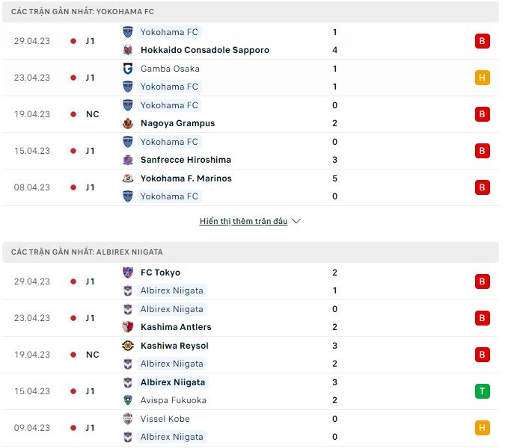The image size is (505, 448).
Task: Click the Japan flag dot beside the 08.04.23 match
Action: 73,187
